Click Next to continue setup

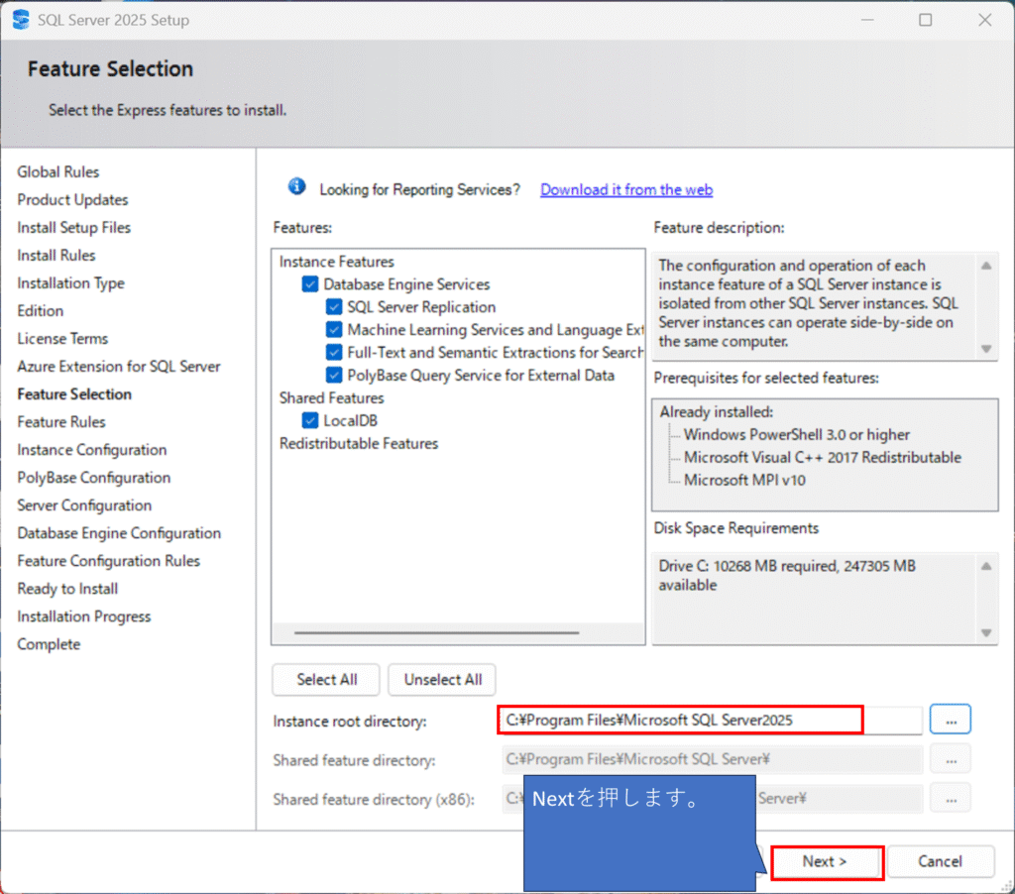tap(827, 861)
